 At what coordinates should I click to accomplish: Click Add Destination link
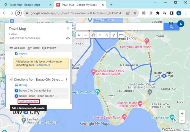coord(29,102)
